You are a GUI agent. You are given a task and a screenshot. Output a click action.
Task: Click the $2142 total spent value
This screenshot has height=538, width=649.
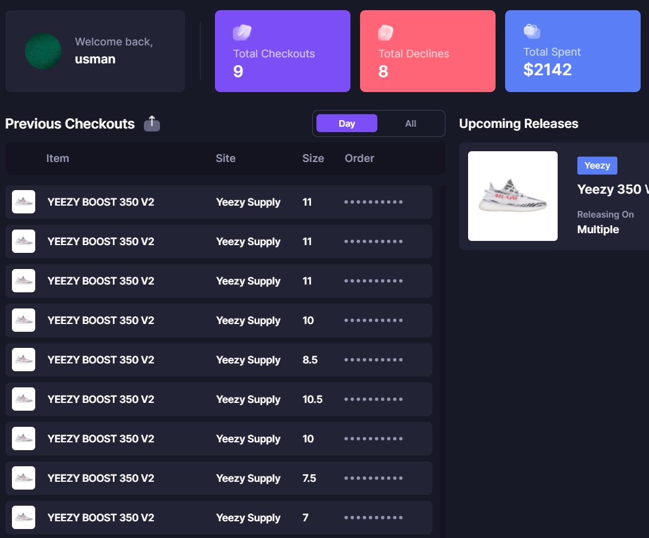point(547,69)
